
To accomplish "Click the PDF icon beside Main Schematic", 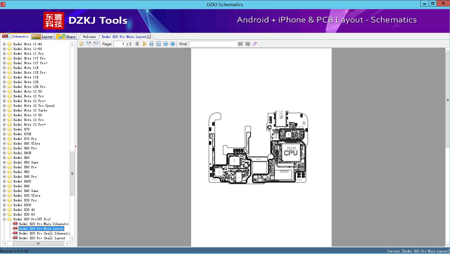I will point(15,224).
